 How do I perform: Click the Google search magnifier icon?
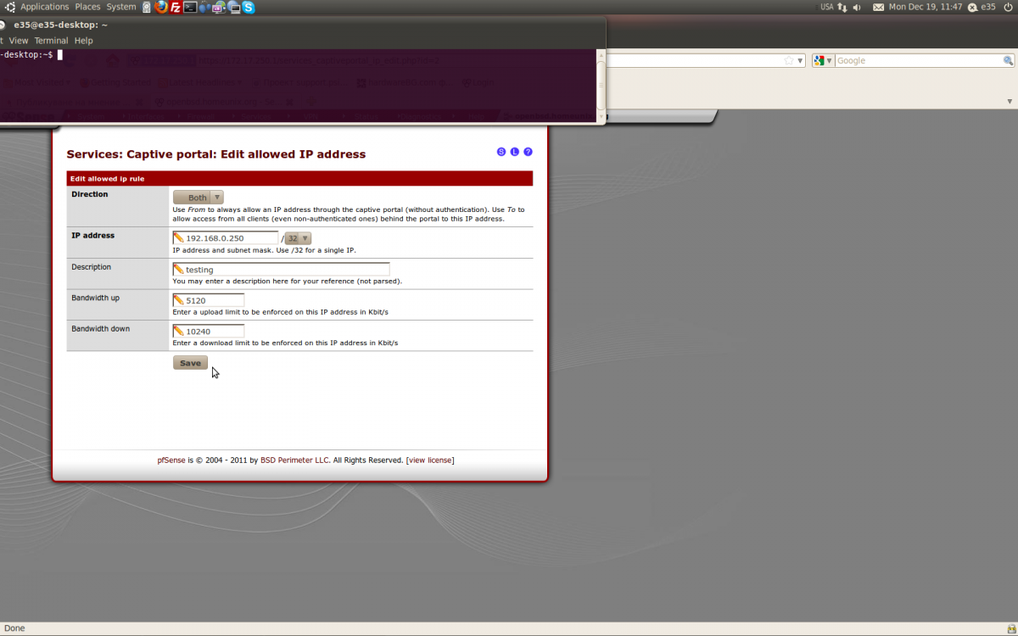[x=1008, y=61]
